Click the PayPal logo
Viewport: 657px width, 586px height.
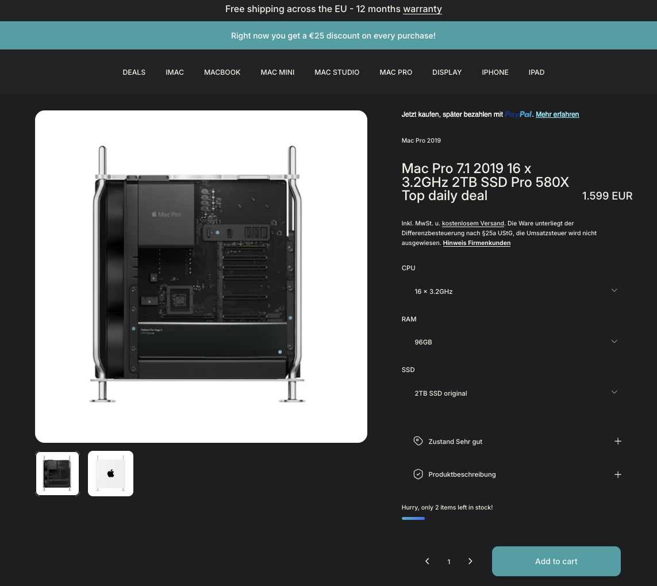pos(517,114)
